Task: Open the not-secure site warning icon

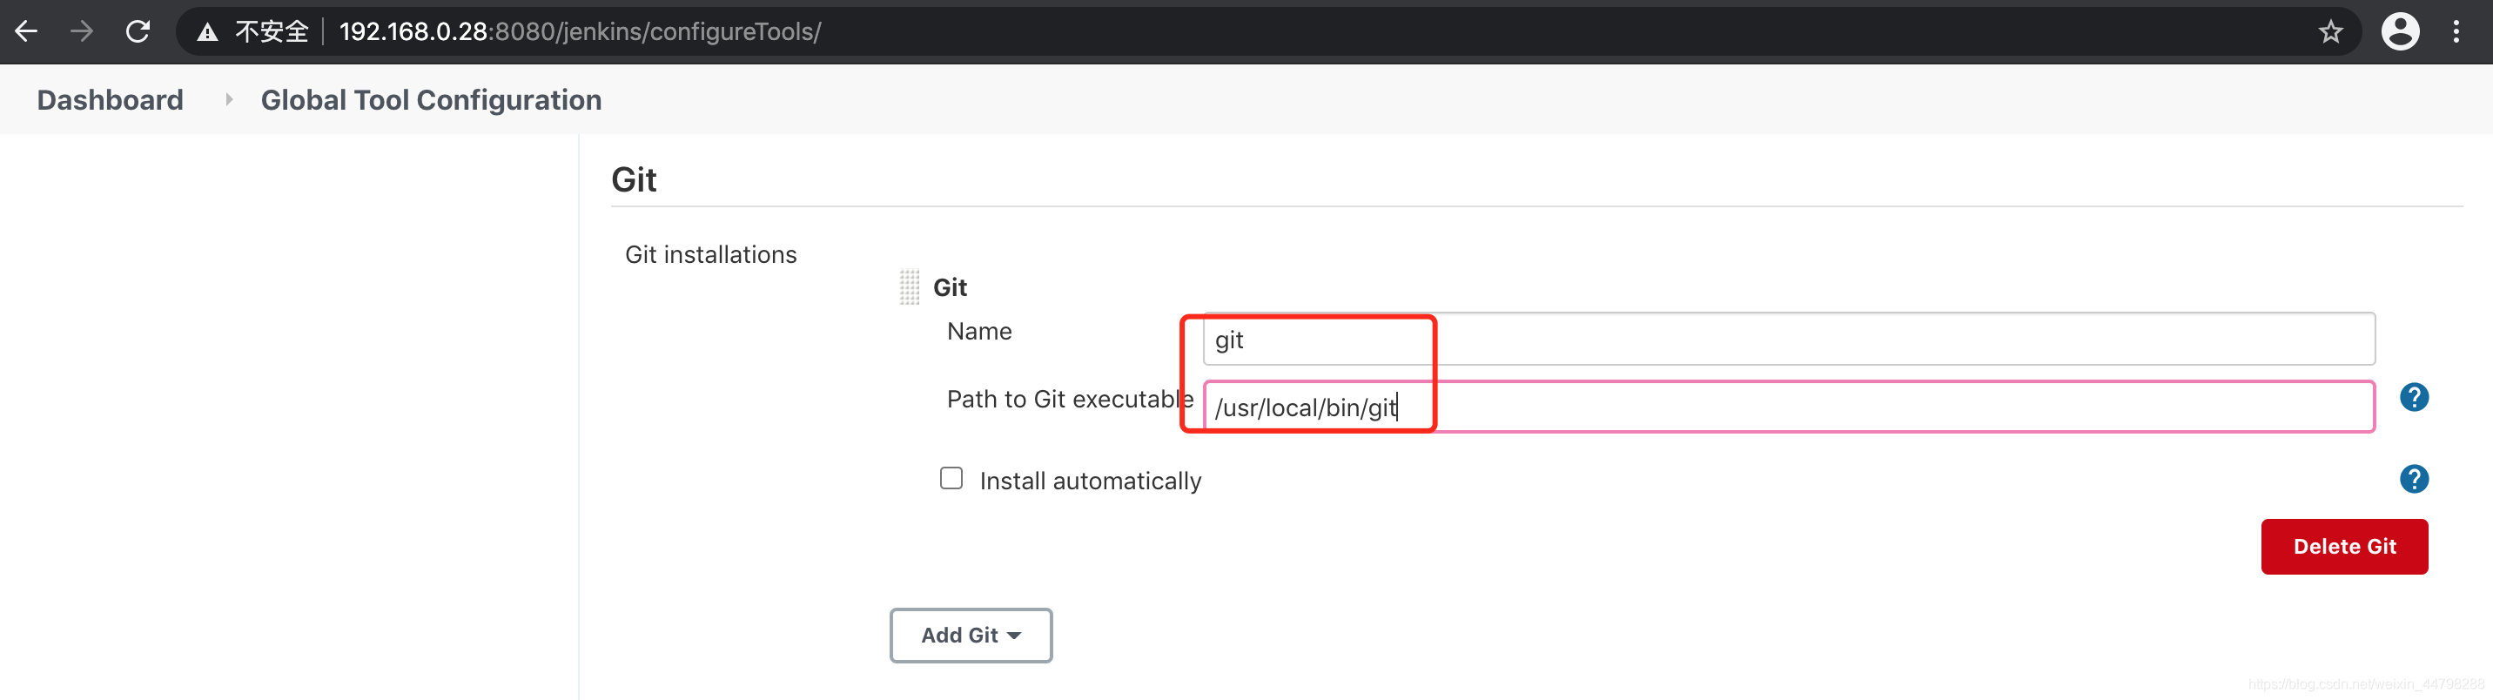Action: click(x=207, y=33)
